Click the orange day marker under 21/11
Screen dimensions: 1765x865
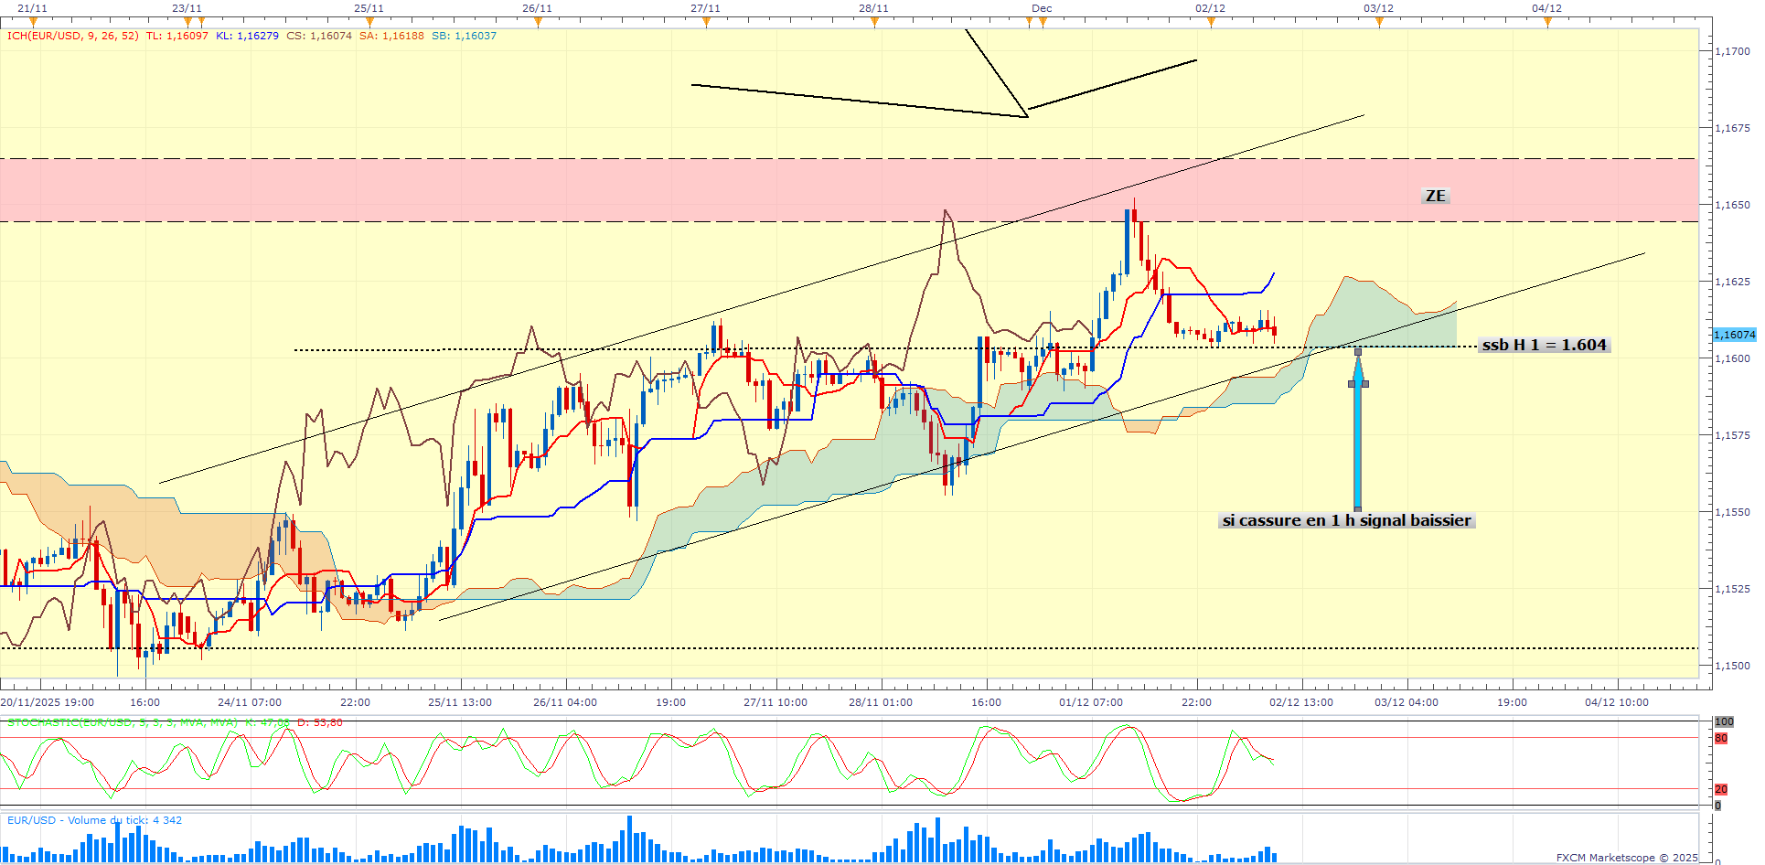click(x=33, y=22)
